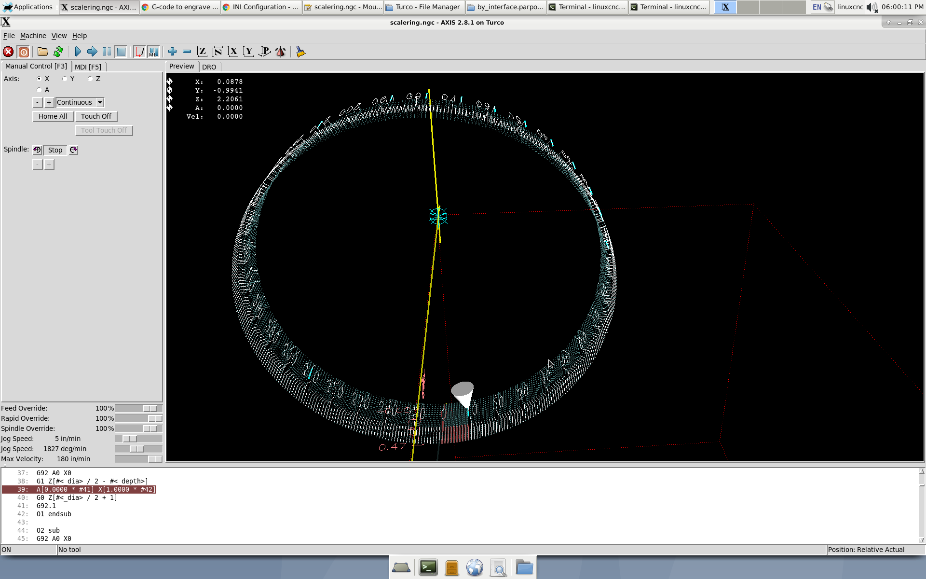Step through the next program line
Viewport: 926px width, 579px height.
click(92, 52)
